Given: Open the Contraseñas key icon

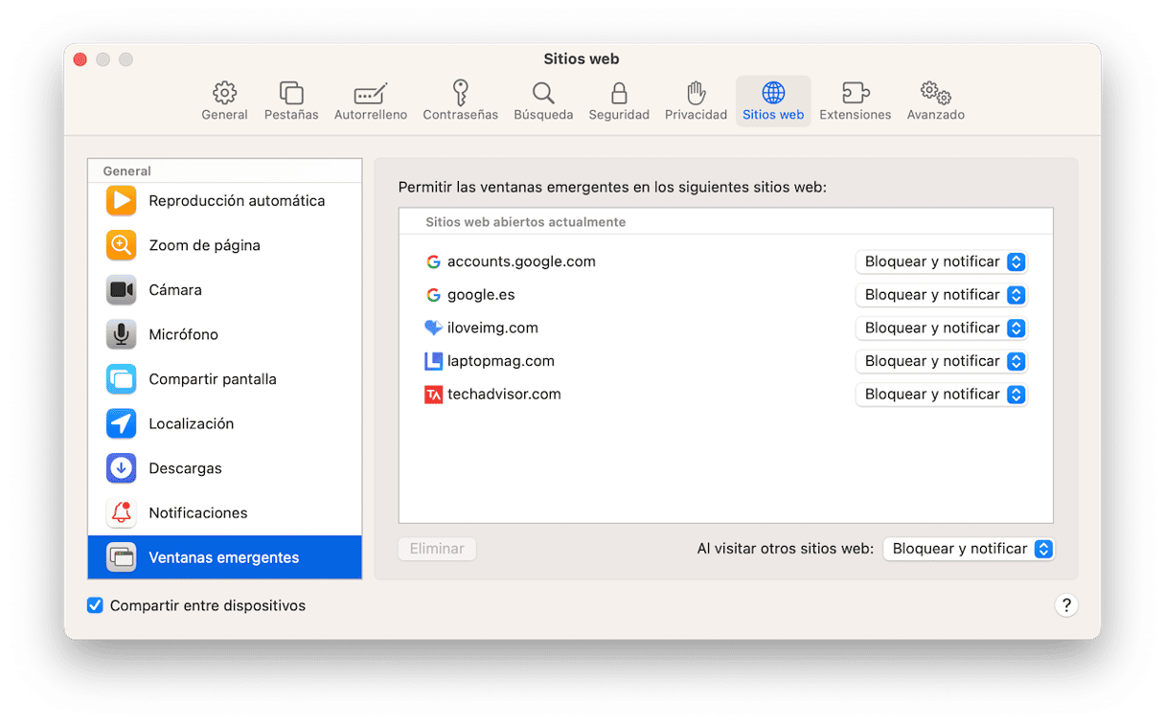Looking at the screenshot, I should [x=460, y=93].
